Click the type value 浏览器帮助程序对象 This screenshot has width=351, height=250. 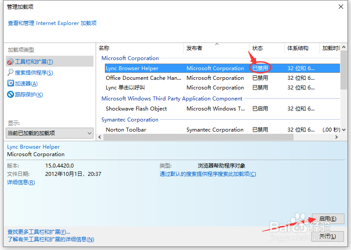(222, 166)
